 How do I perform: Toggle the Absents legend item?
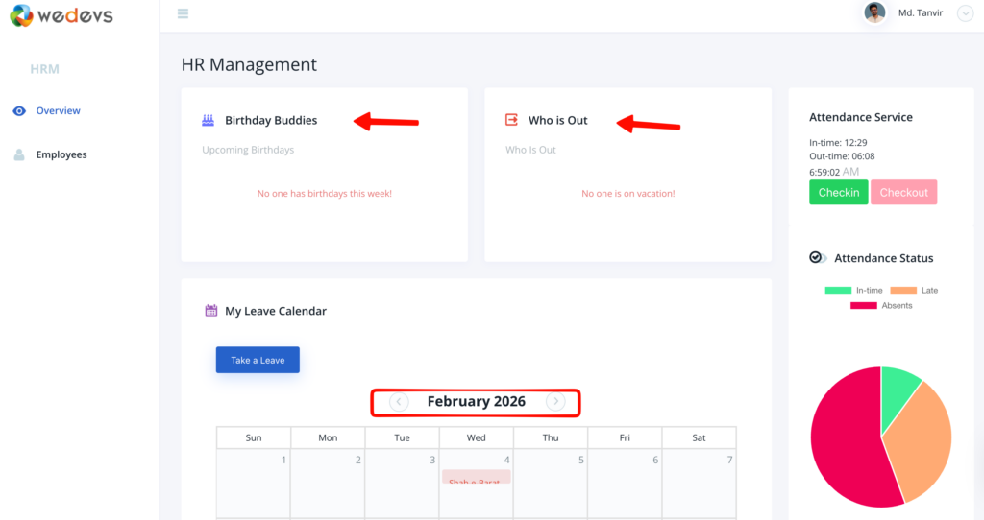coord(881,305)
